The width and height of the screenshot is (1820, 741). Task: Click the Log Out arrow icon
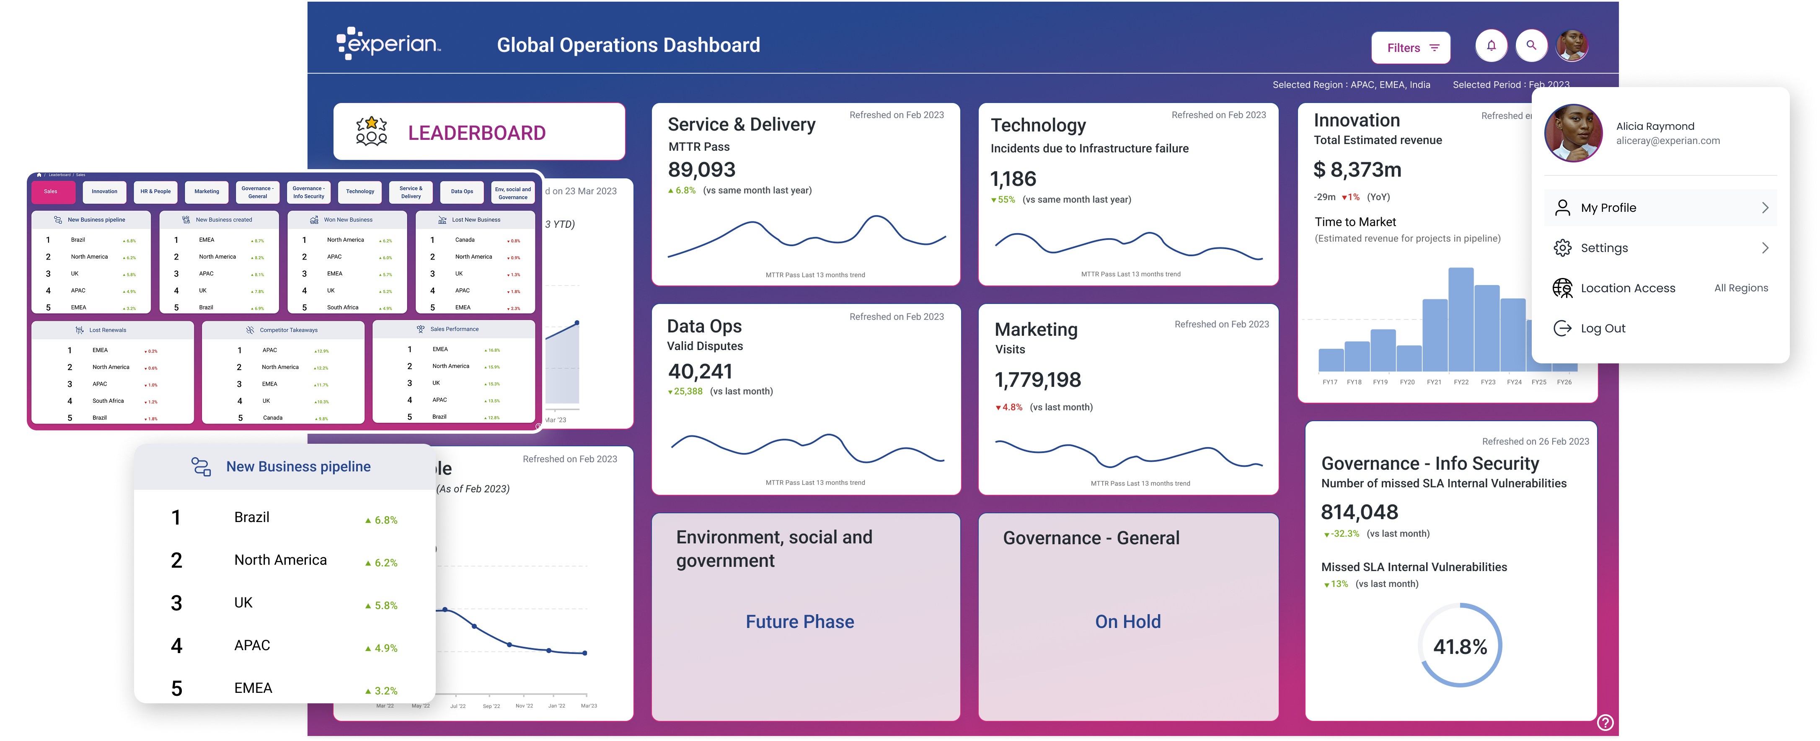click(x=1562, y=328)
